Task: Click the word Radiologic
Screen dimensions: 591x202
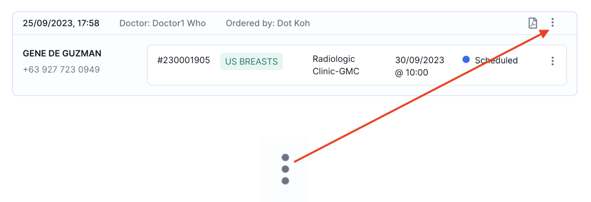Action: [x=334, y=59]
